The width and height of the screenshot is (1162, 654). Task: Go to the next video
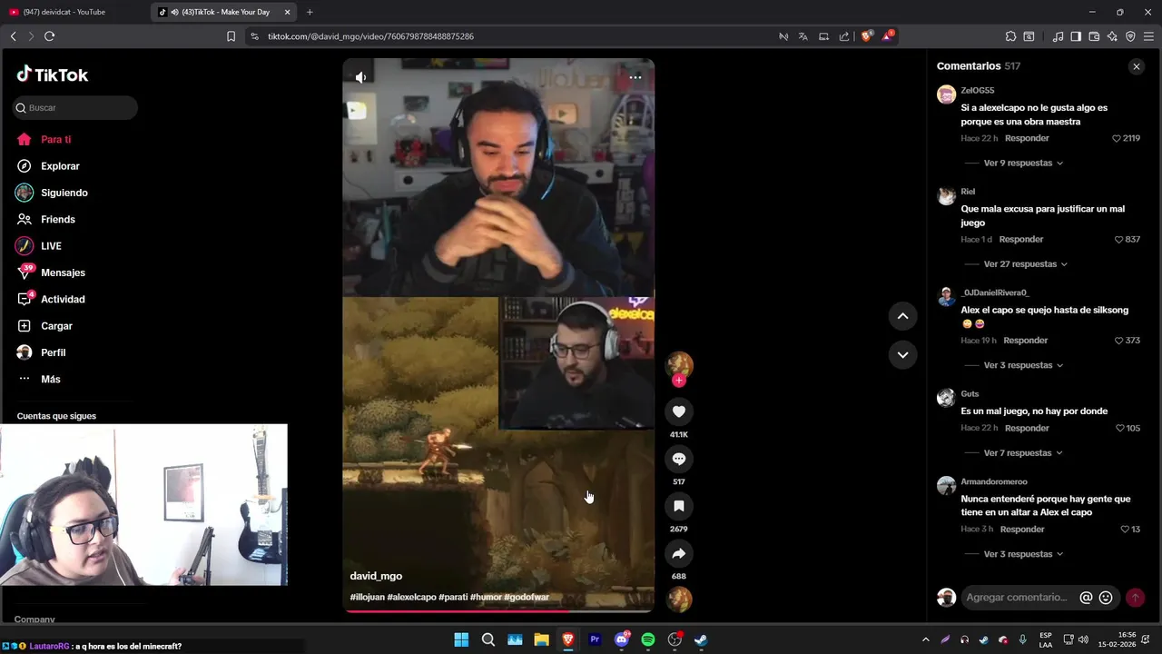click(902, 355)
